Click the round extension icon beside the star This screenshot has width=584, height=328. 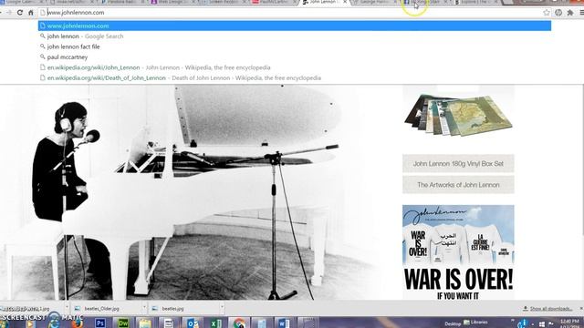pyautogui.click(x=558, y=13)
